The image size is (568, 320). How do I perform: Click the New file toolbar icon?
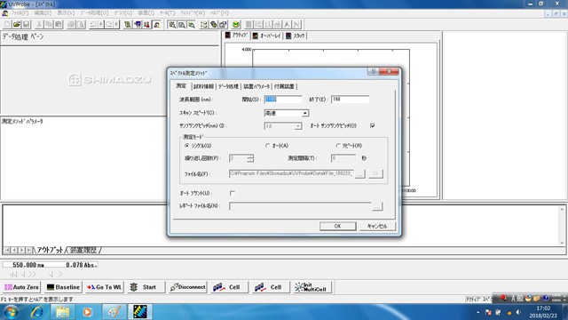click(7, 25)
